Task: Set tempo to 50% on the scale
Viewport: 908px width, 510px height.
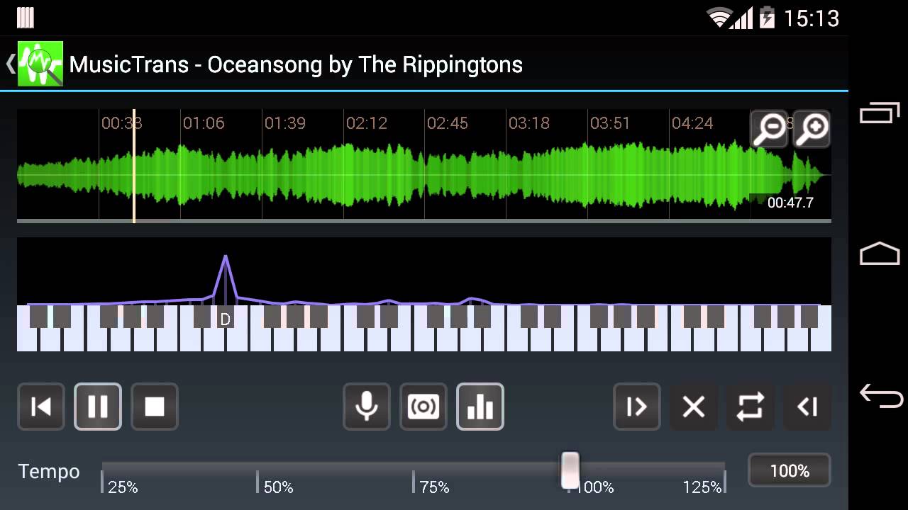Action: pos(278,487)
